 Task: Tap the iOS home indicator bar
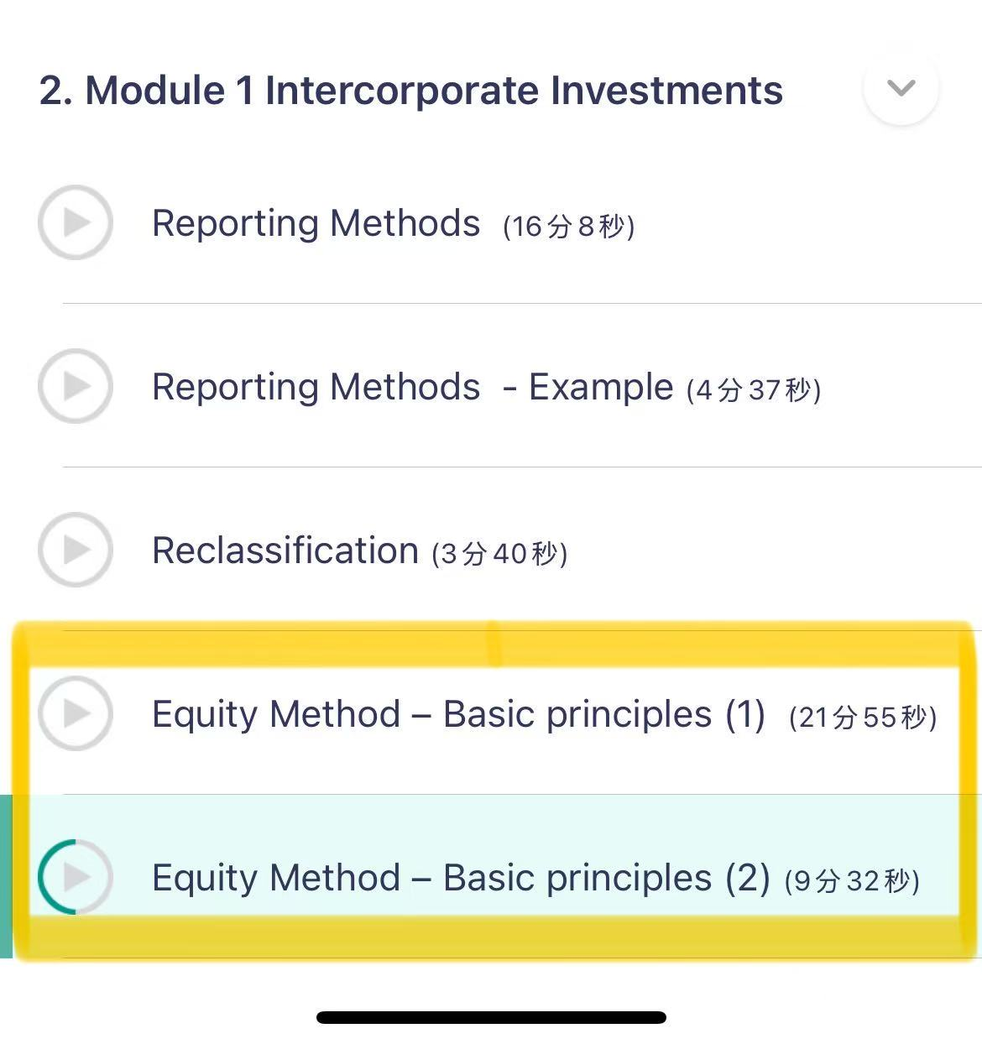(x=491, y=1017)
